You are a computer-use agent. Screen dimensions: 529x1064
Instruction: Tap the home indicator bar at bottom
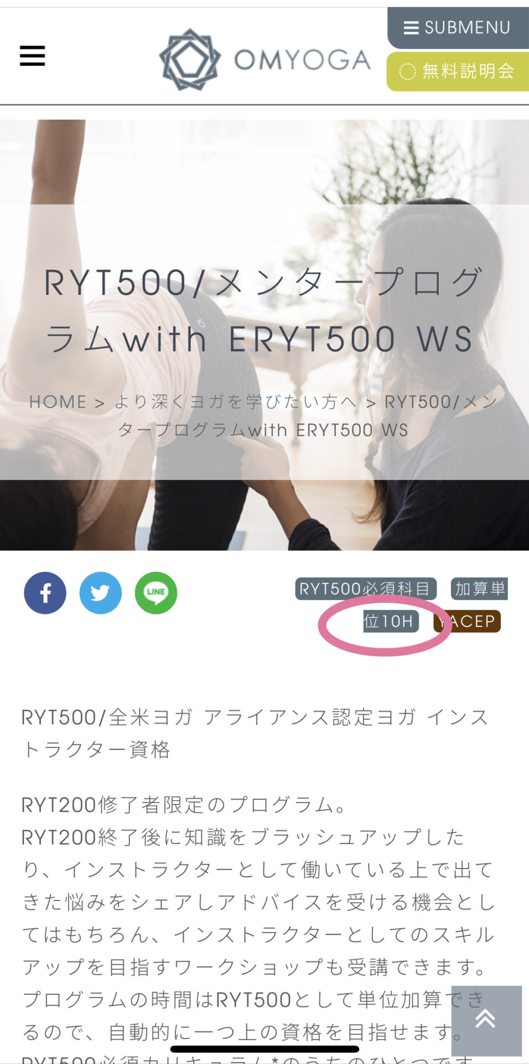click(x=264, y=1049)
